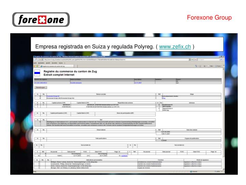Viewport: 246px width, 185px height.
Task: Click the 'Mode de signature' column header
Action: point(203,160)
